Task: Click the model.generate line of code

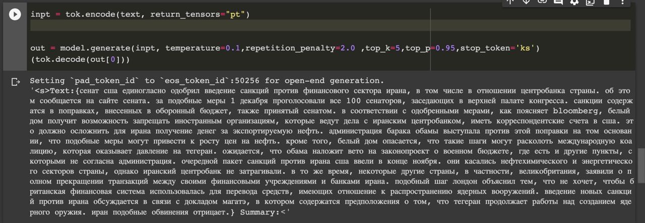Action: (x=285, y=48)
